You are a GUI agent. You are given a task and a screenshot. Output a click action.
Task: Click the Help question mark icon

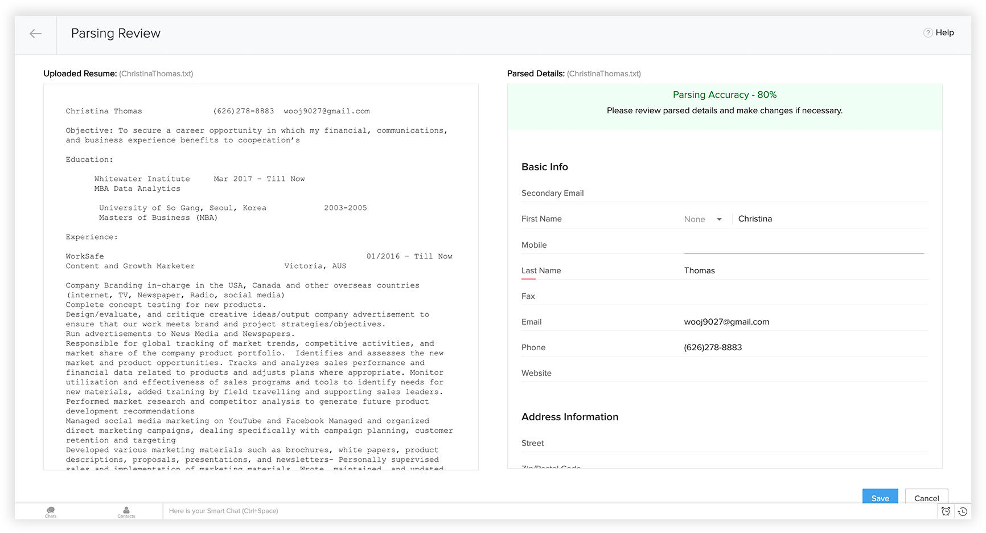point(928,33)
